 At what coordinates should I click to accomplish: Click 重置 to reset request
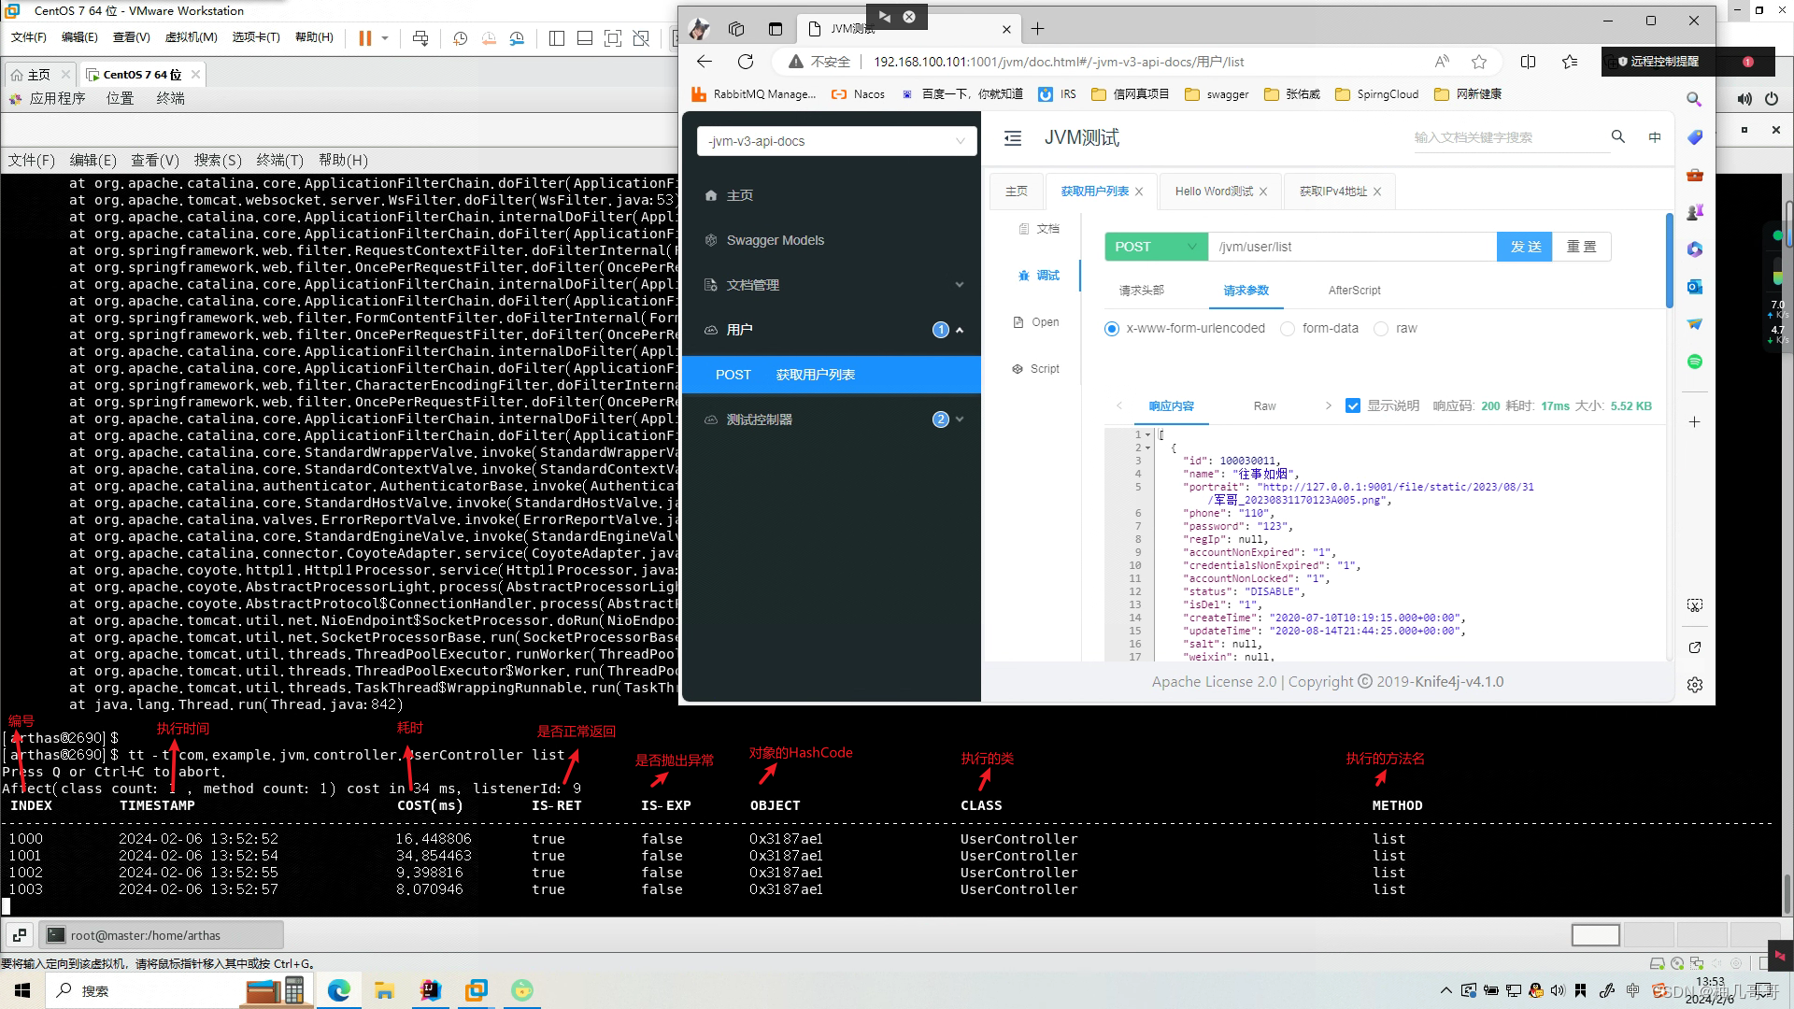[1582, 247]
